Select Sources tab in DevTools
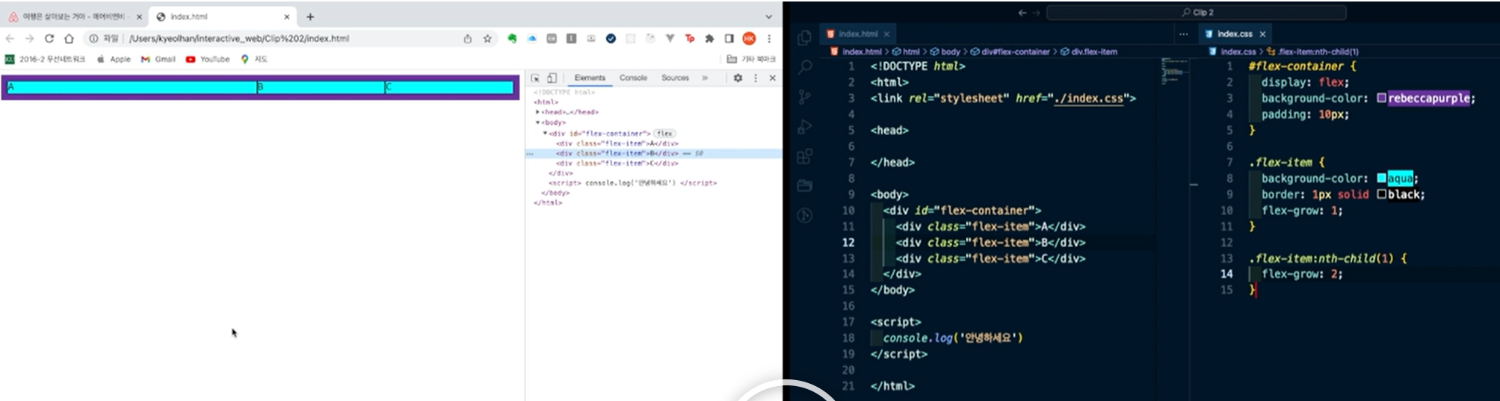The width and height of the screenshot is (1500, 401). (x=675, y=78)
